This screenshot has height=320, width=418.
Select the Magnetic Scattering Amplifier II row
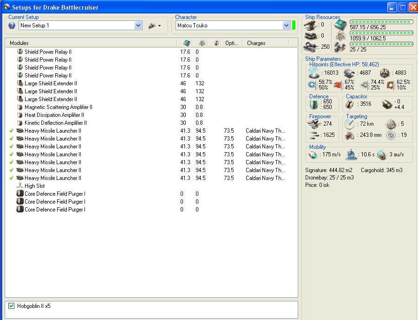[x=151, y=107]
